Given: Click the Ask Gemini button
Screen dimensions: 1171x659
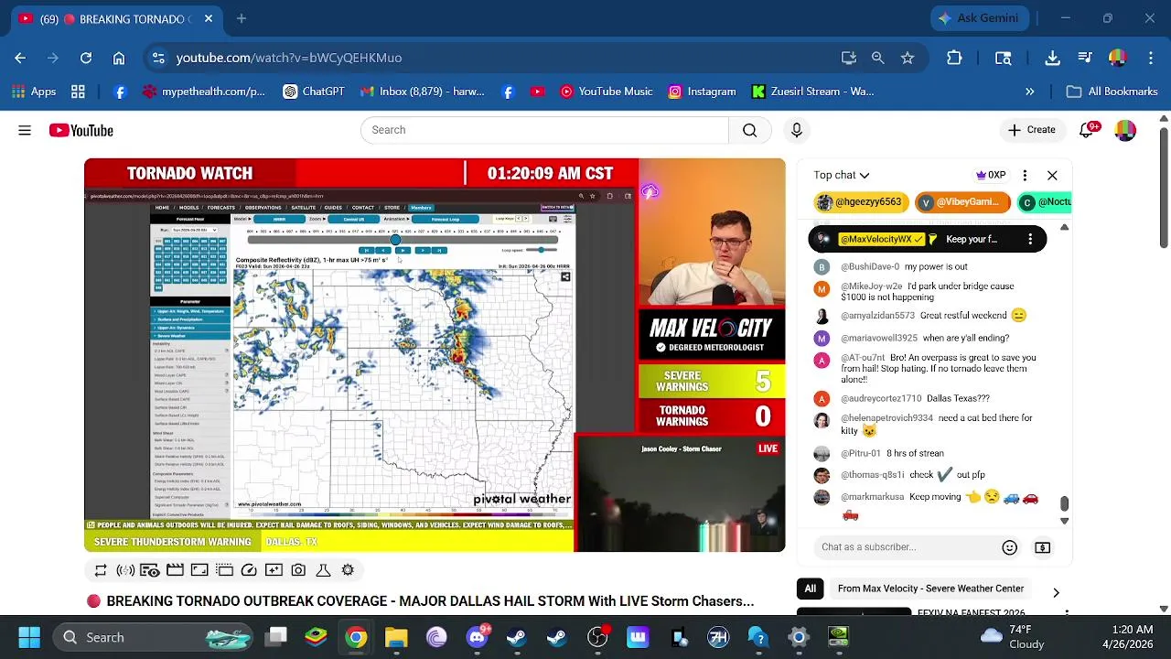Looking at the screenshot, I should pyautogui.click(x=979, y=18).
